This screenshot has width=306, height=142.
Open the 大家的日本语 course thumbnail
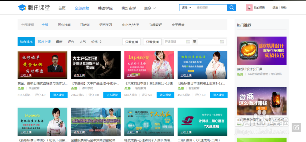149,65
